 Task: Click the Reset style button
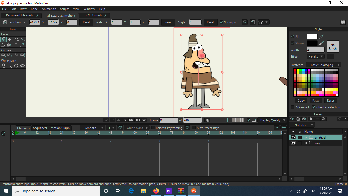click(331, 100)
